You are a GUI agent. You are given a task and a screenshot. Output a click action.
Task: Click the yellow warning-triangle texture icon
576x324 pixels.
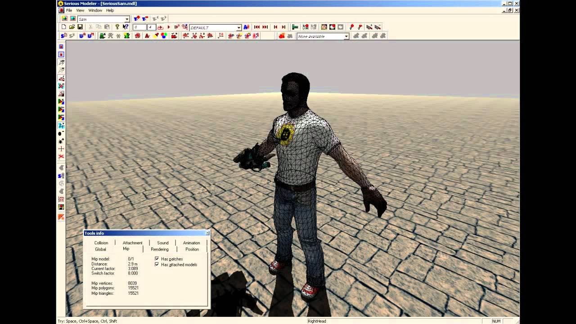click(324, 27)
